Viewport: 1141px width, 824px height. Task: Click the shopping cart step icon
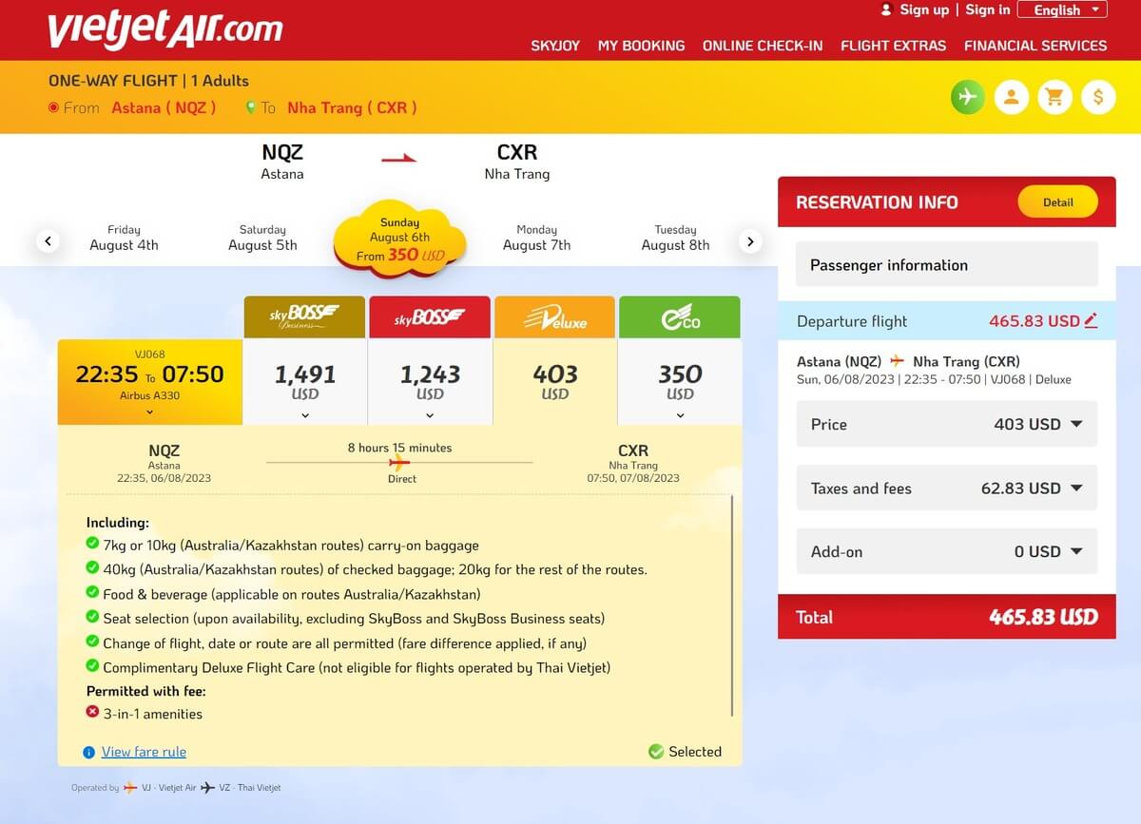[1055, 97]
